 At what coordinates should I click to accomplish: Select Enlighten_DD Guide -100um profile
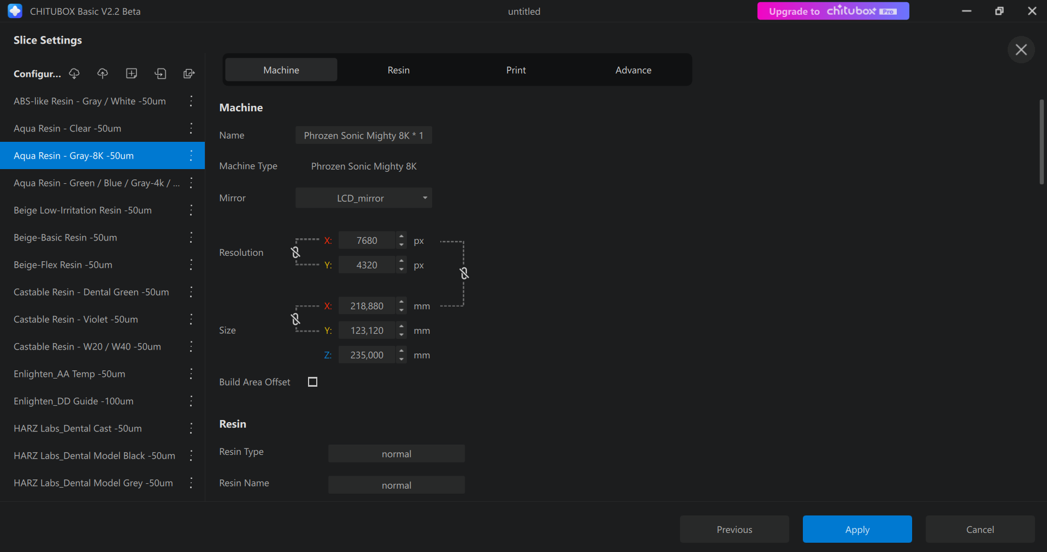[102, 401]
